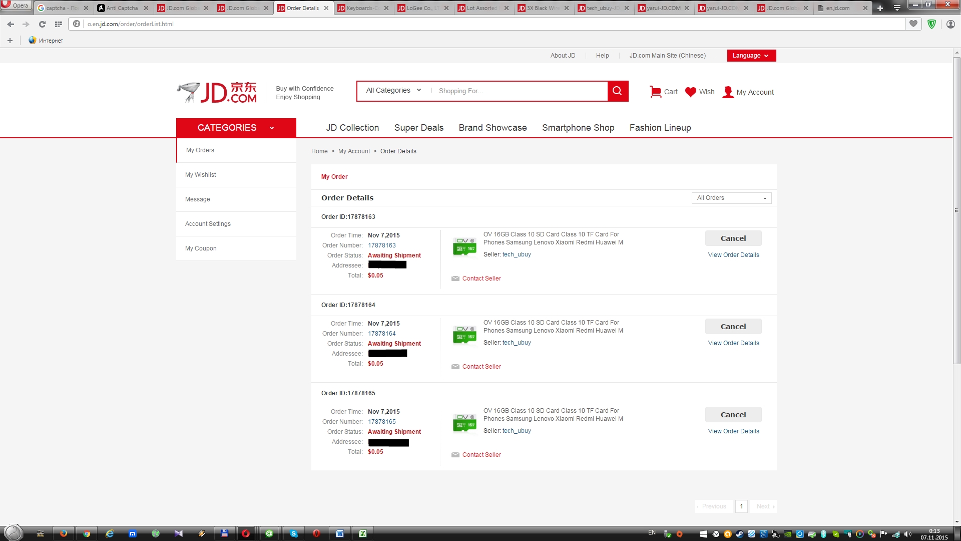This screenshot has height=541, width=961.
Task: Open a new tab with plus button
Action: (x=880, y=8)
